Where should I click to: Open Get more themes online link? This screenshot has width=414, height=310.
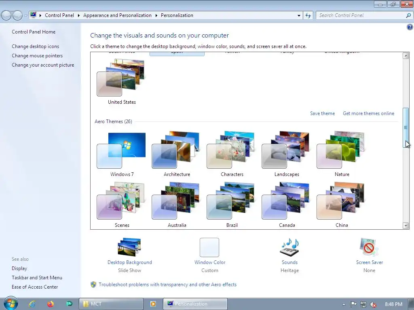tap(368, 113)
